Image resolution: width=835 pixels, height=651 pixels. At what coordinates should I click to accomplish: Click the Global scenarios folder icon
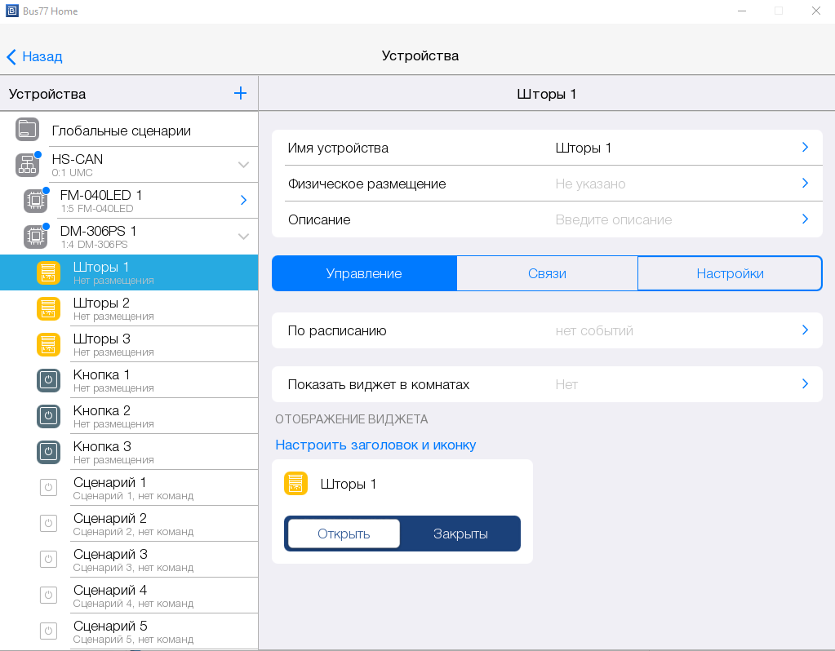[x=28, y=130]
